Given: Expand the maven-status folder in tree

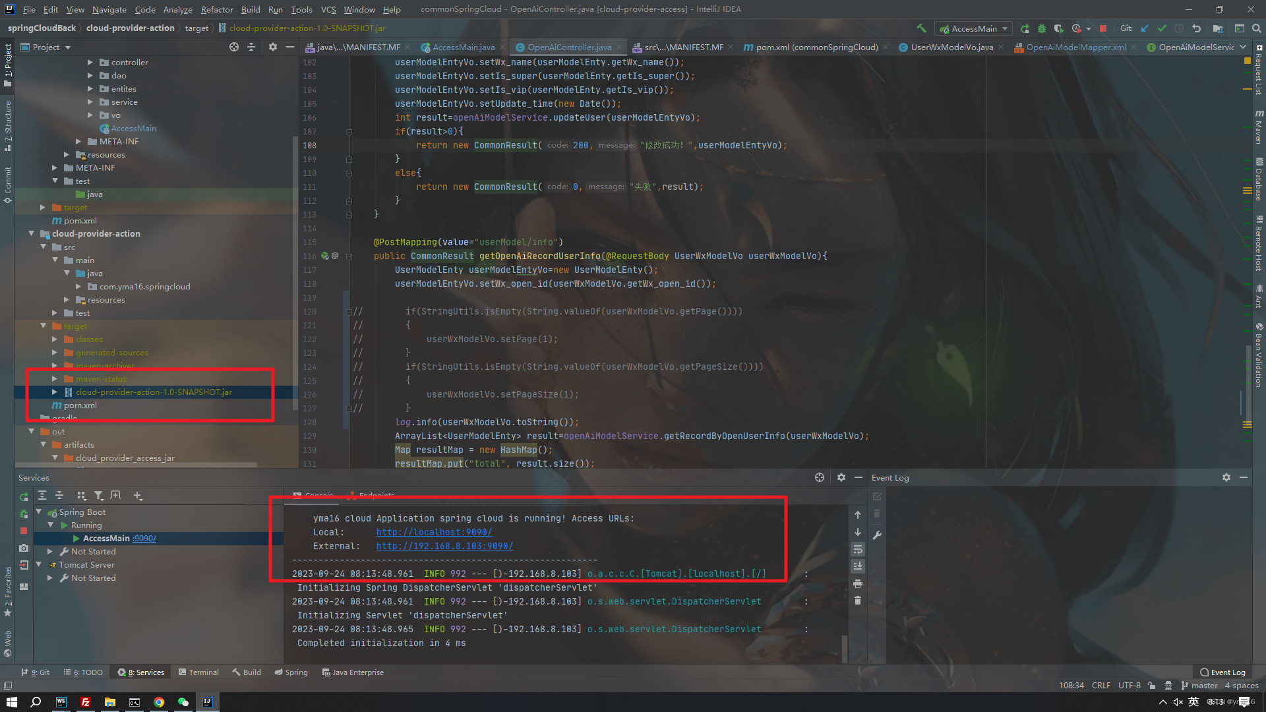Looking at the screenshot, I should (55, 379).
